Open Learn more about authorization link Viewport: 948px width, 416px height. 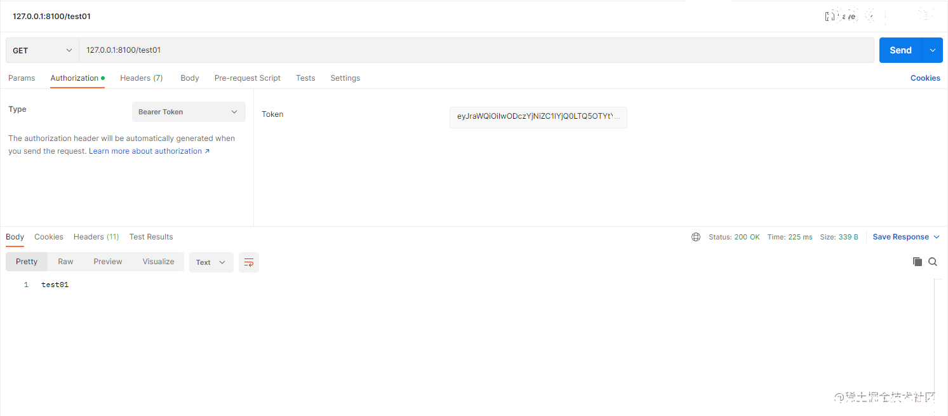coord(149,151)
